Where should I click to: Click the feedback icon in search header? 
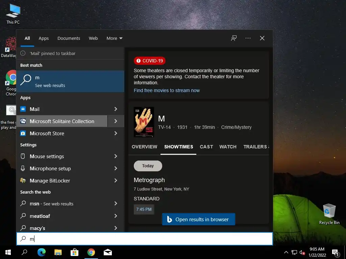tap(234, 38)
